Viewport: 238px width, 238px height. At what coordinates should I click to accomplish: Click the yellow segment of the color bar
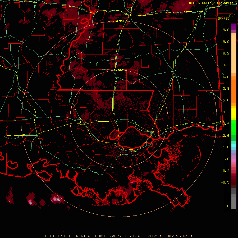234,113
